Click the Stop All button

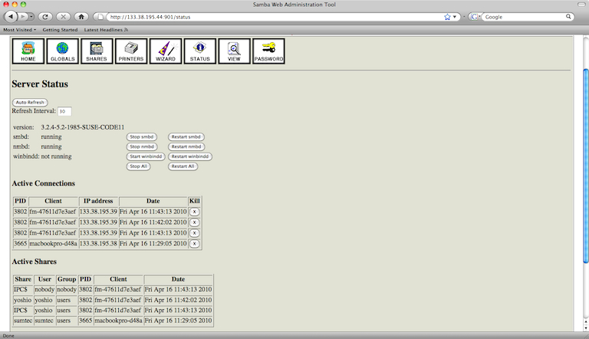pos(138,166)
